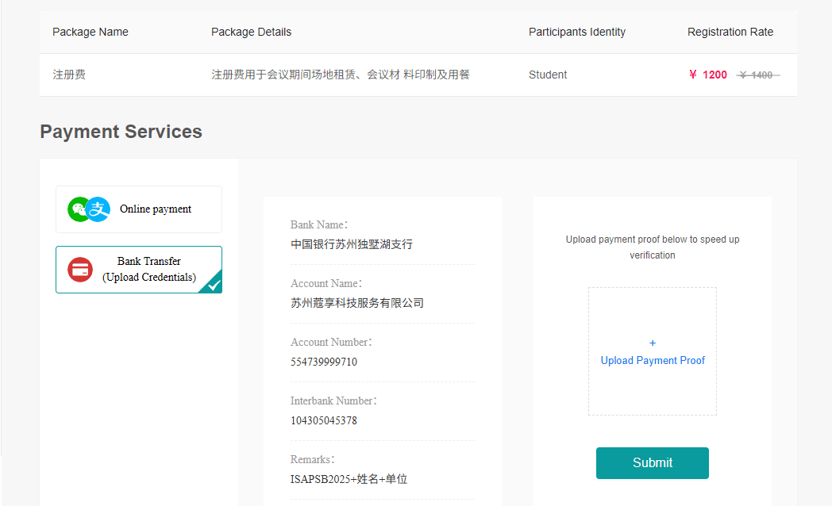Click the WeChat Pay icon
The image size is (832, 506).
tap(79, 209)
